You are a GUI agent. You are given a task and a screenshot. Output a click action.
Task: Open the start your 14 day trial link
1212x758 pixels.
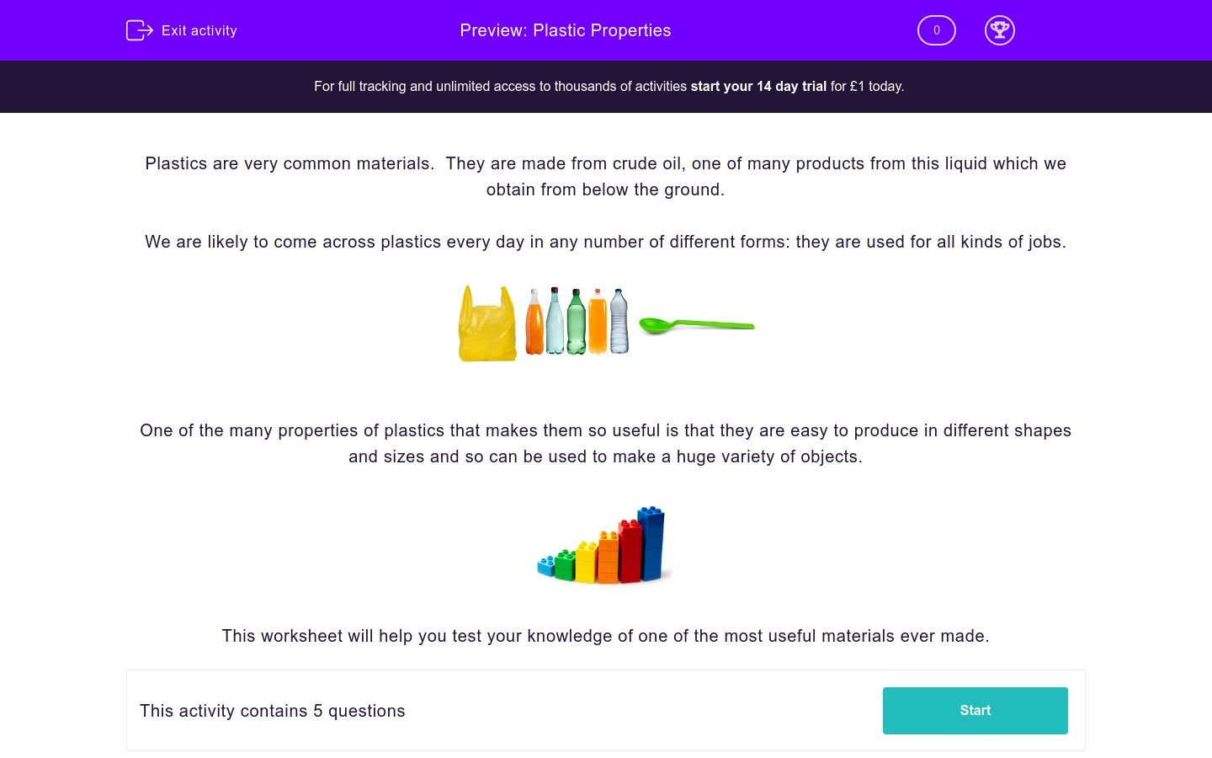[x=757, y=86]
